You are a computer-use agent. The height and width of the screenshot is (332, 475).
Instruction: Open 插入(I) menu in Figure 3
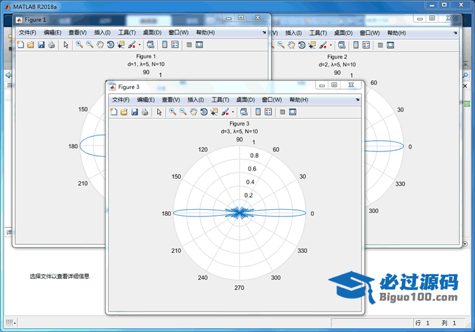coord(195,100)
